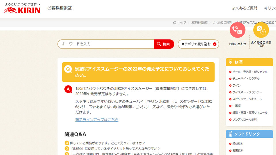Select ウィスキー・ブランデー category

pyautogui.click(x=247, y=92)
